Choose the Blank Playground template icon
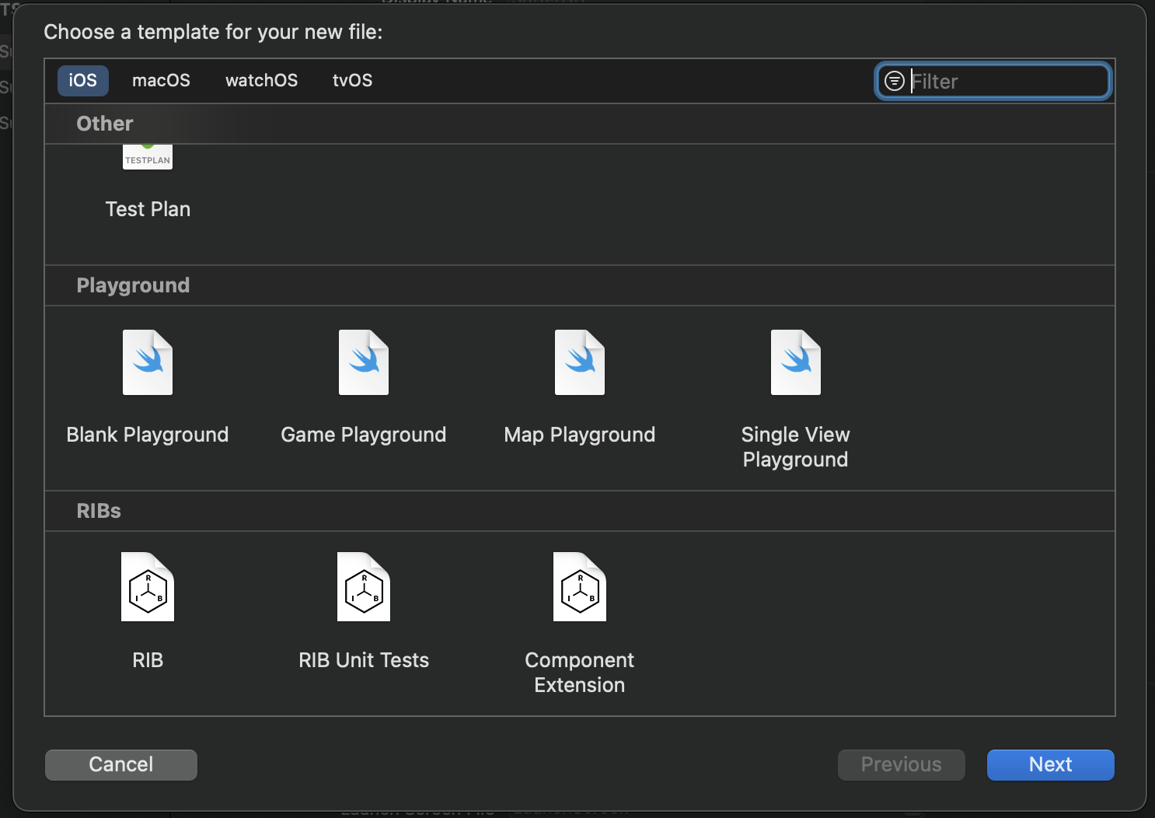This screenshot has width=1155, height=818. [x=148, y=362]
